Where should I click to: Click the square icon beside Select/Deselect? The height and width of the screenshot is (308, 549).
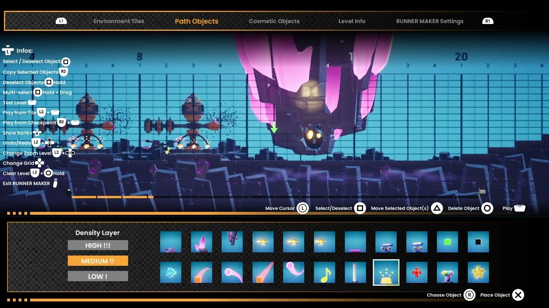click(360, 208)
